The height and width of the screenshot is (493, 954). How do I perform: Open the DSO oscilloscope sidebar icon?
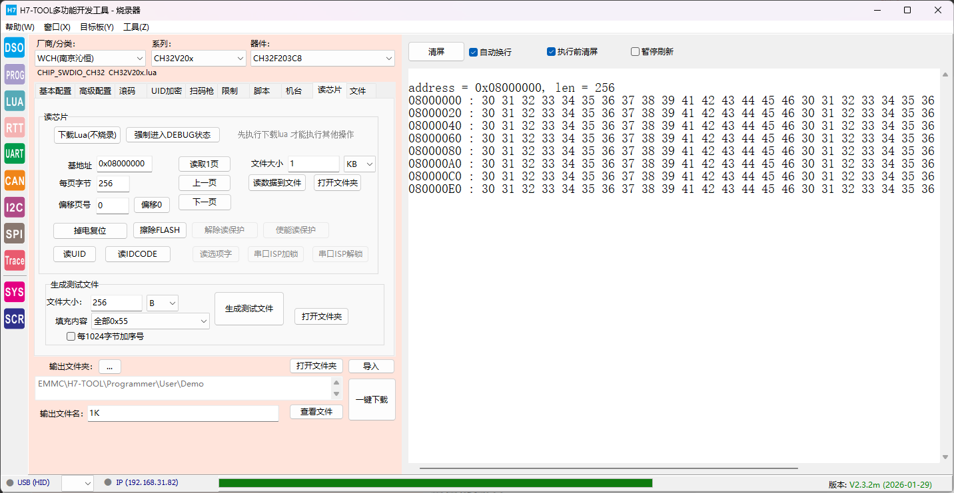pyautogui.click(x=14, y=48)
